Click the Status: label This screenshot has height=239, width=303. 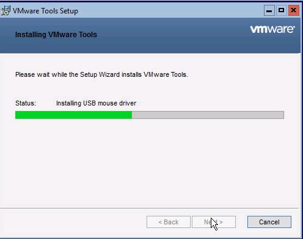(26, 103)
